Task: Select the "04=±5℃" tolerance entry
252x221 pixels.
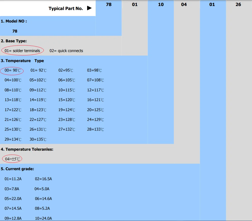Action: click(12, 159)
